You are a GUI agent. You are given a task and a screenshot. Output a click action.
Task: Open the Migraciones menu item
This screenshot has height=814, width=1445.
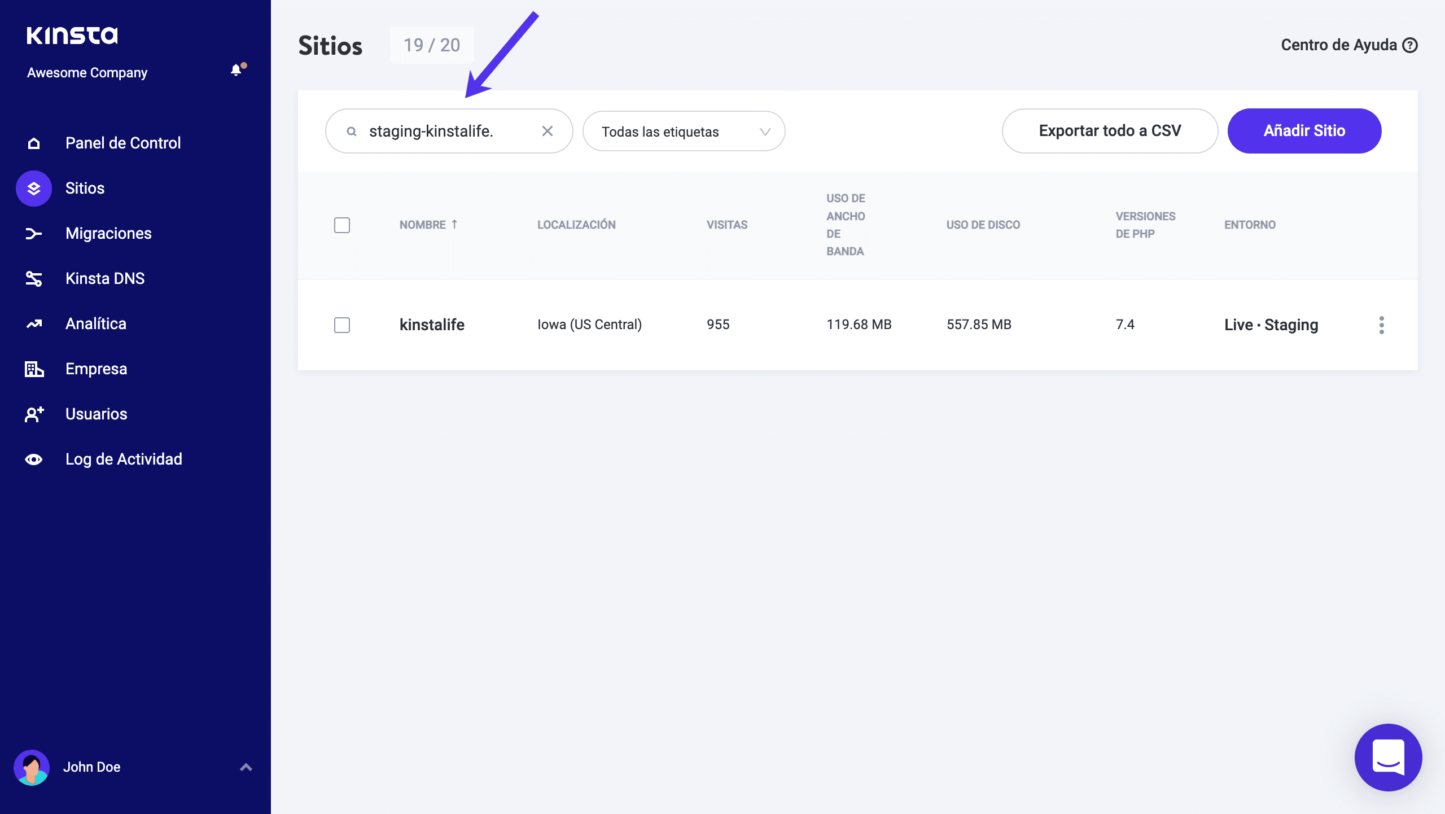(x=108, y=233)
